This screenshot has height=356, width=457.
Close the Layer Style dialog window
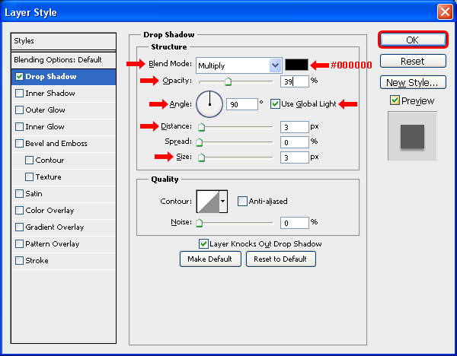(444, 12)
